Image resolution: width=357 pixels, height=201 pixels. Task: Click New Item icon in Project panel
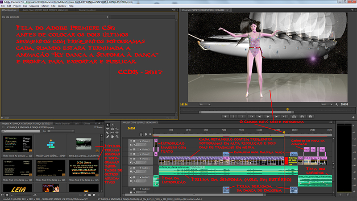click(x=94, y=195)
